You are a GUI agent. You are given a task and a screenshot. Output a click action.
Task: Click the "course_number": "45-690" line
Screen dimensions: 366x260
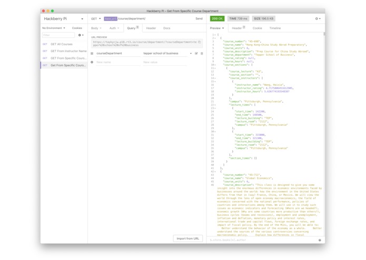pyautogui.click(x=242, y=41)
